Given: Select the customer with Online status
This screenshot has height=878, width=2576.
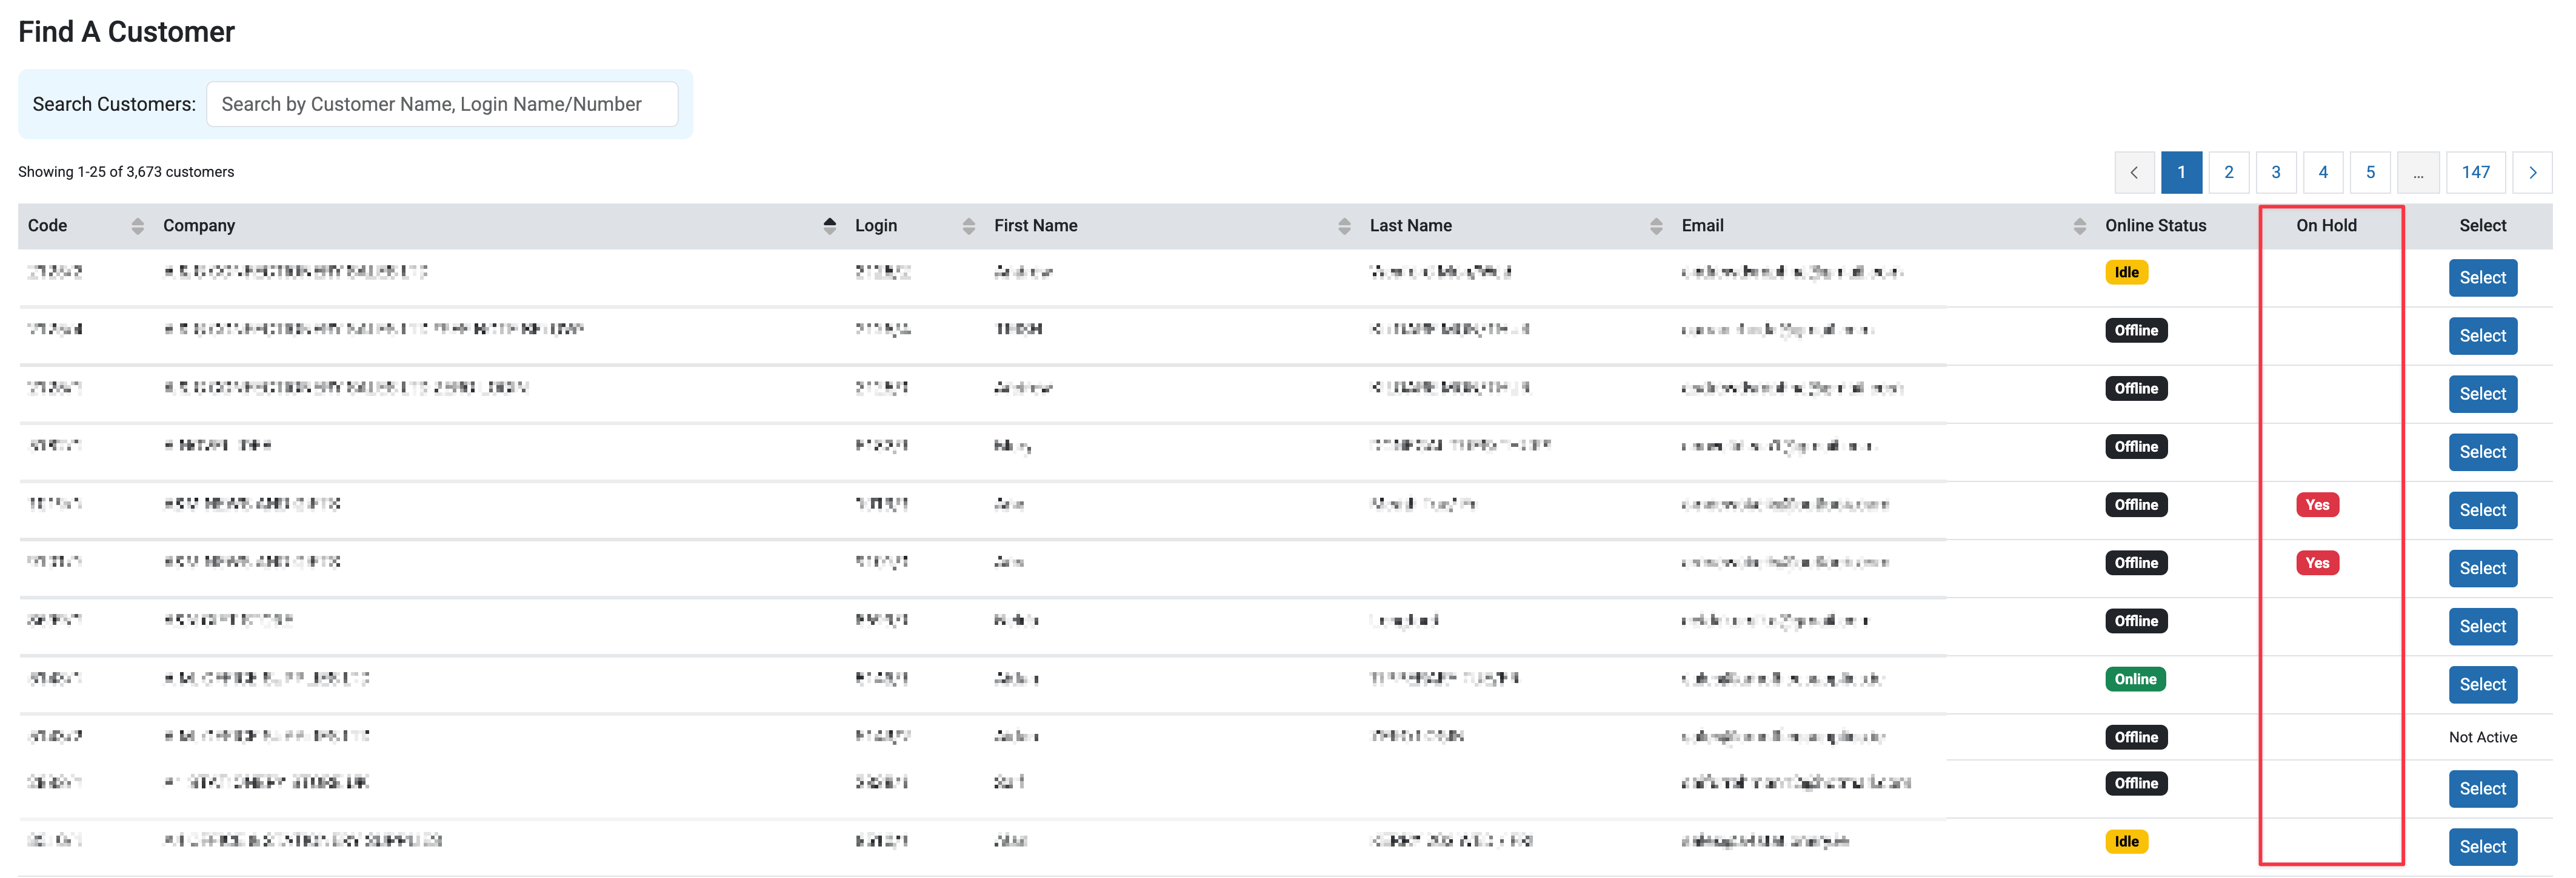Looking at the screenshot, I should pyautogui.click(x=2482, y=684).
